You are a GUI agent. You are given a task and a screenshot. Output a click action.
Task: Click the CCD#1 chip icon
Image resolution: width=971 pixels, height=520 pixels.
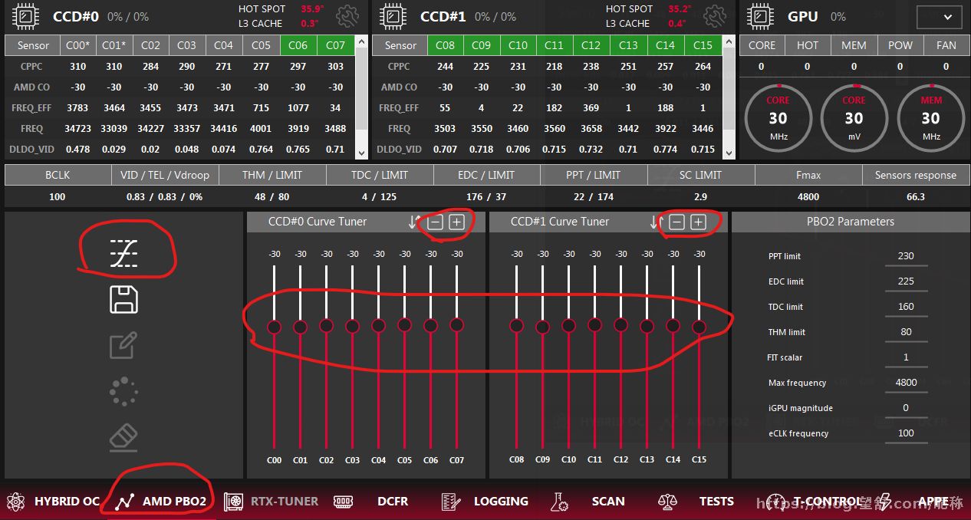coord(393,16)
